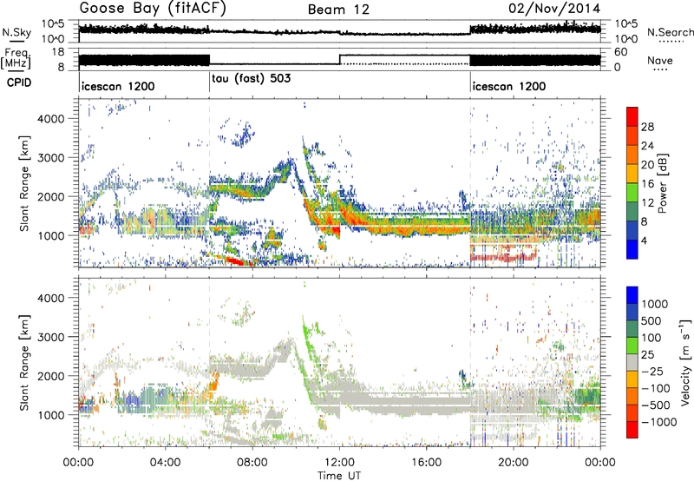Click the blue top segment of Velocity colorbar
The height and width of the screenshot is (481, 694).
[x=632, y=295]
